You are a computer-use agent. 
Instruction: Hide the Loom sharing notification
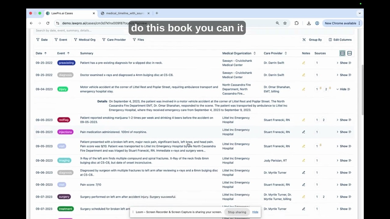(255, 212)
